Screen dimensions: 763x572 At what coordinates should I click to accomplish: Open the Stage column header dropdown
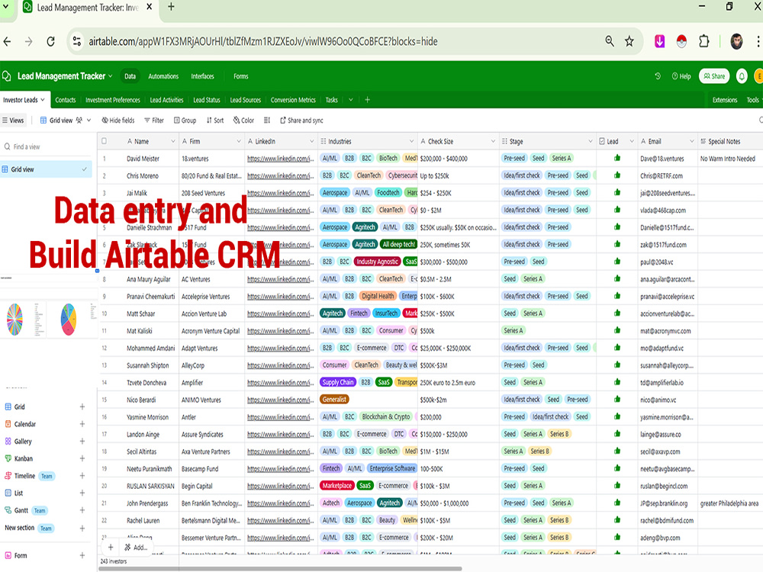tap(591, 141)
